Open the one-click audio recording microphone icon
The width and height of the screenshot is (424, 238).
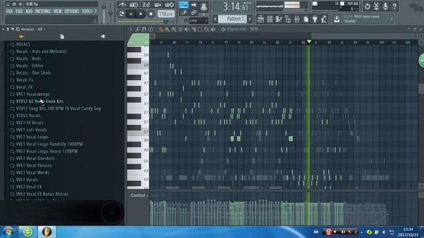386,6
